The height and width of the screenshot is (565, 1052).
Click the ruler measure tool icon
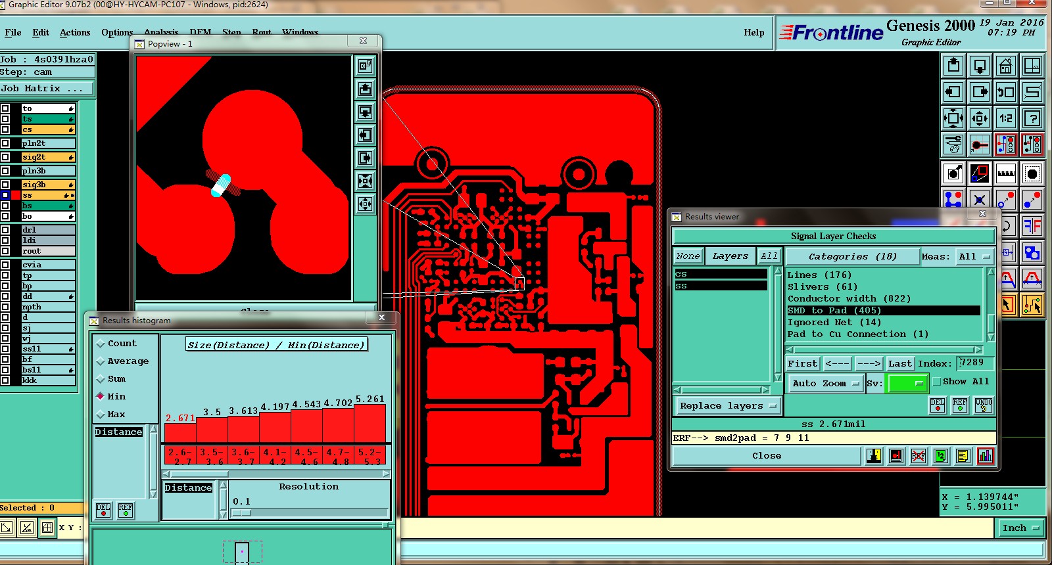tap(1006, 174)
